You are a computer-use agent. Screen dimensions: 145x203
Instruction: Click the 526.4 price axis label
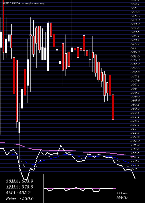pyautogui.click(x=135, y=121)
